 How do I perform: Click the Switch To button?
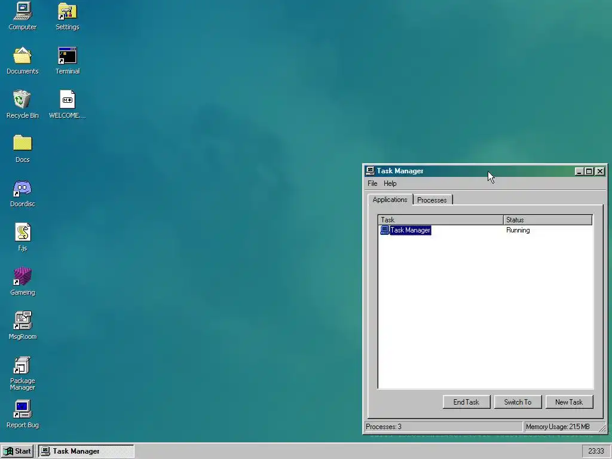pos(518,402)
